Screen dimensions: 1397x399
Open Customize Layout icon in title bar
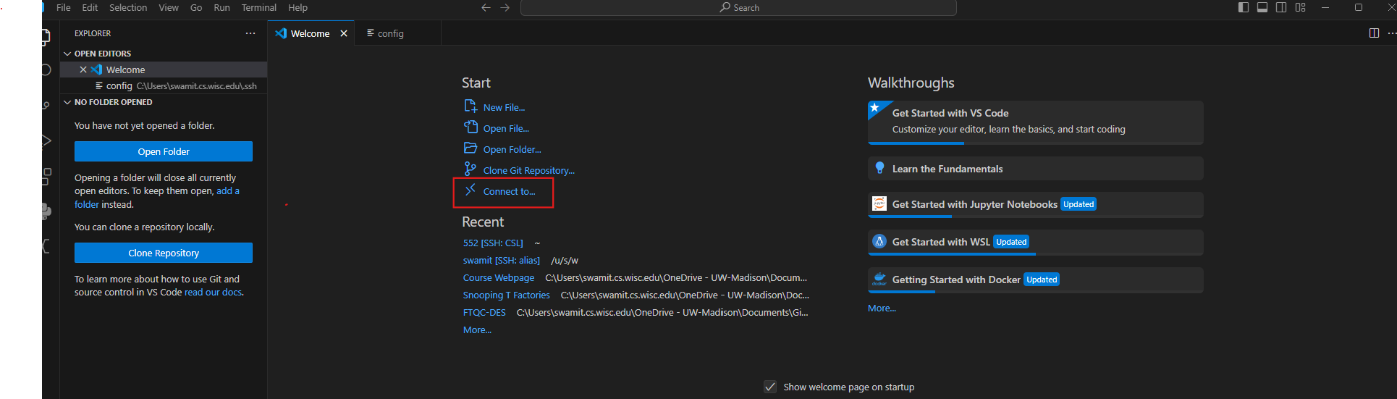[1301, 7]
